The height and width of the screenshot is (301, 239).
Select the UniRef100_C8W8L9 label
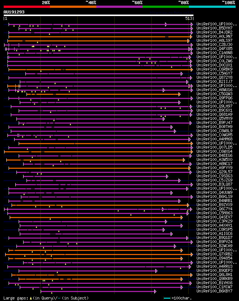pos(214,131)
